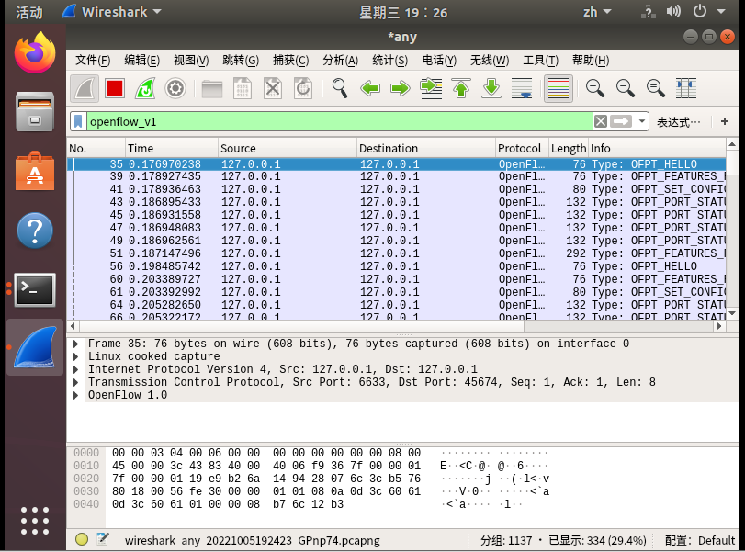Expand the OpenFlow 1.0 details

click(76, 395)
